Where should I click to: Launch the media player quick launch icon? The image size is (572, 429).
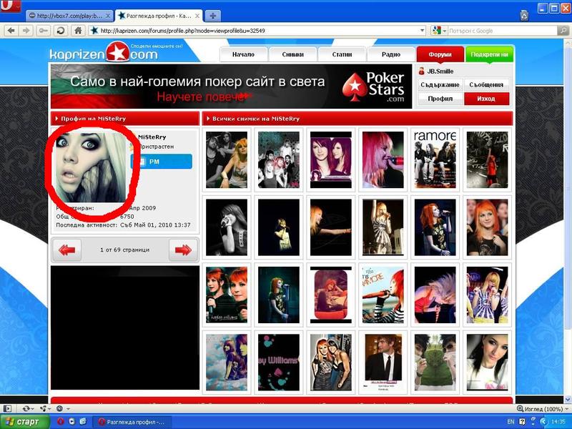[x=72, y=422]
